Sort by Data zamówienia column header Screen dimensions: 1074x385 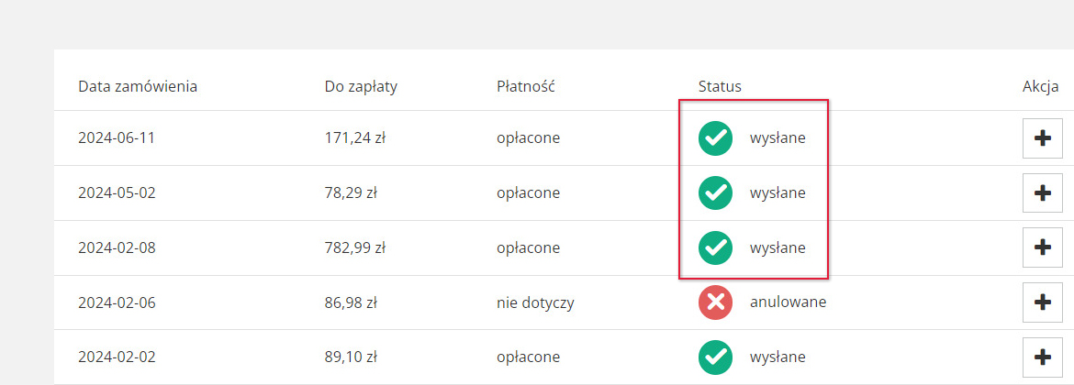138,87
